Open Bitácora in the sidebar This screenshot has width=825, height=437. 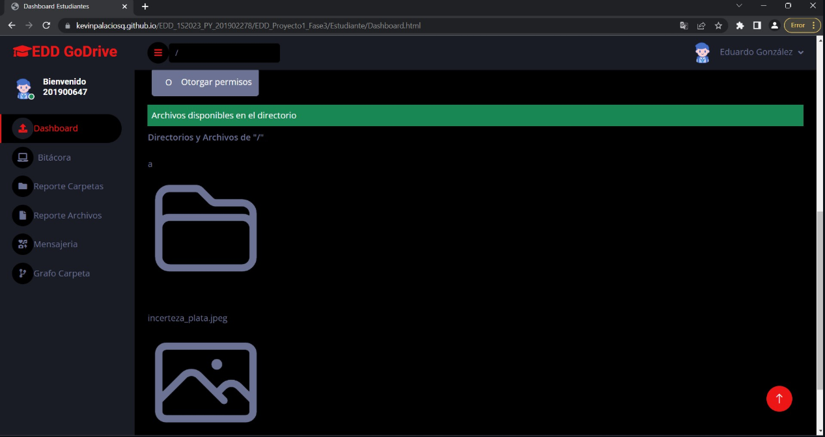point(53,157)
